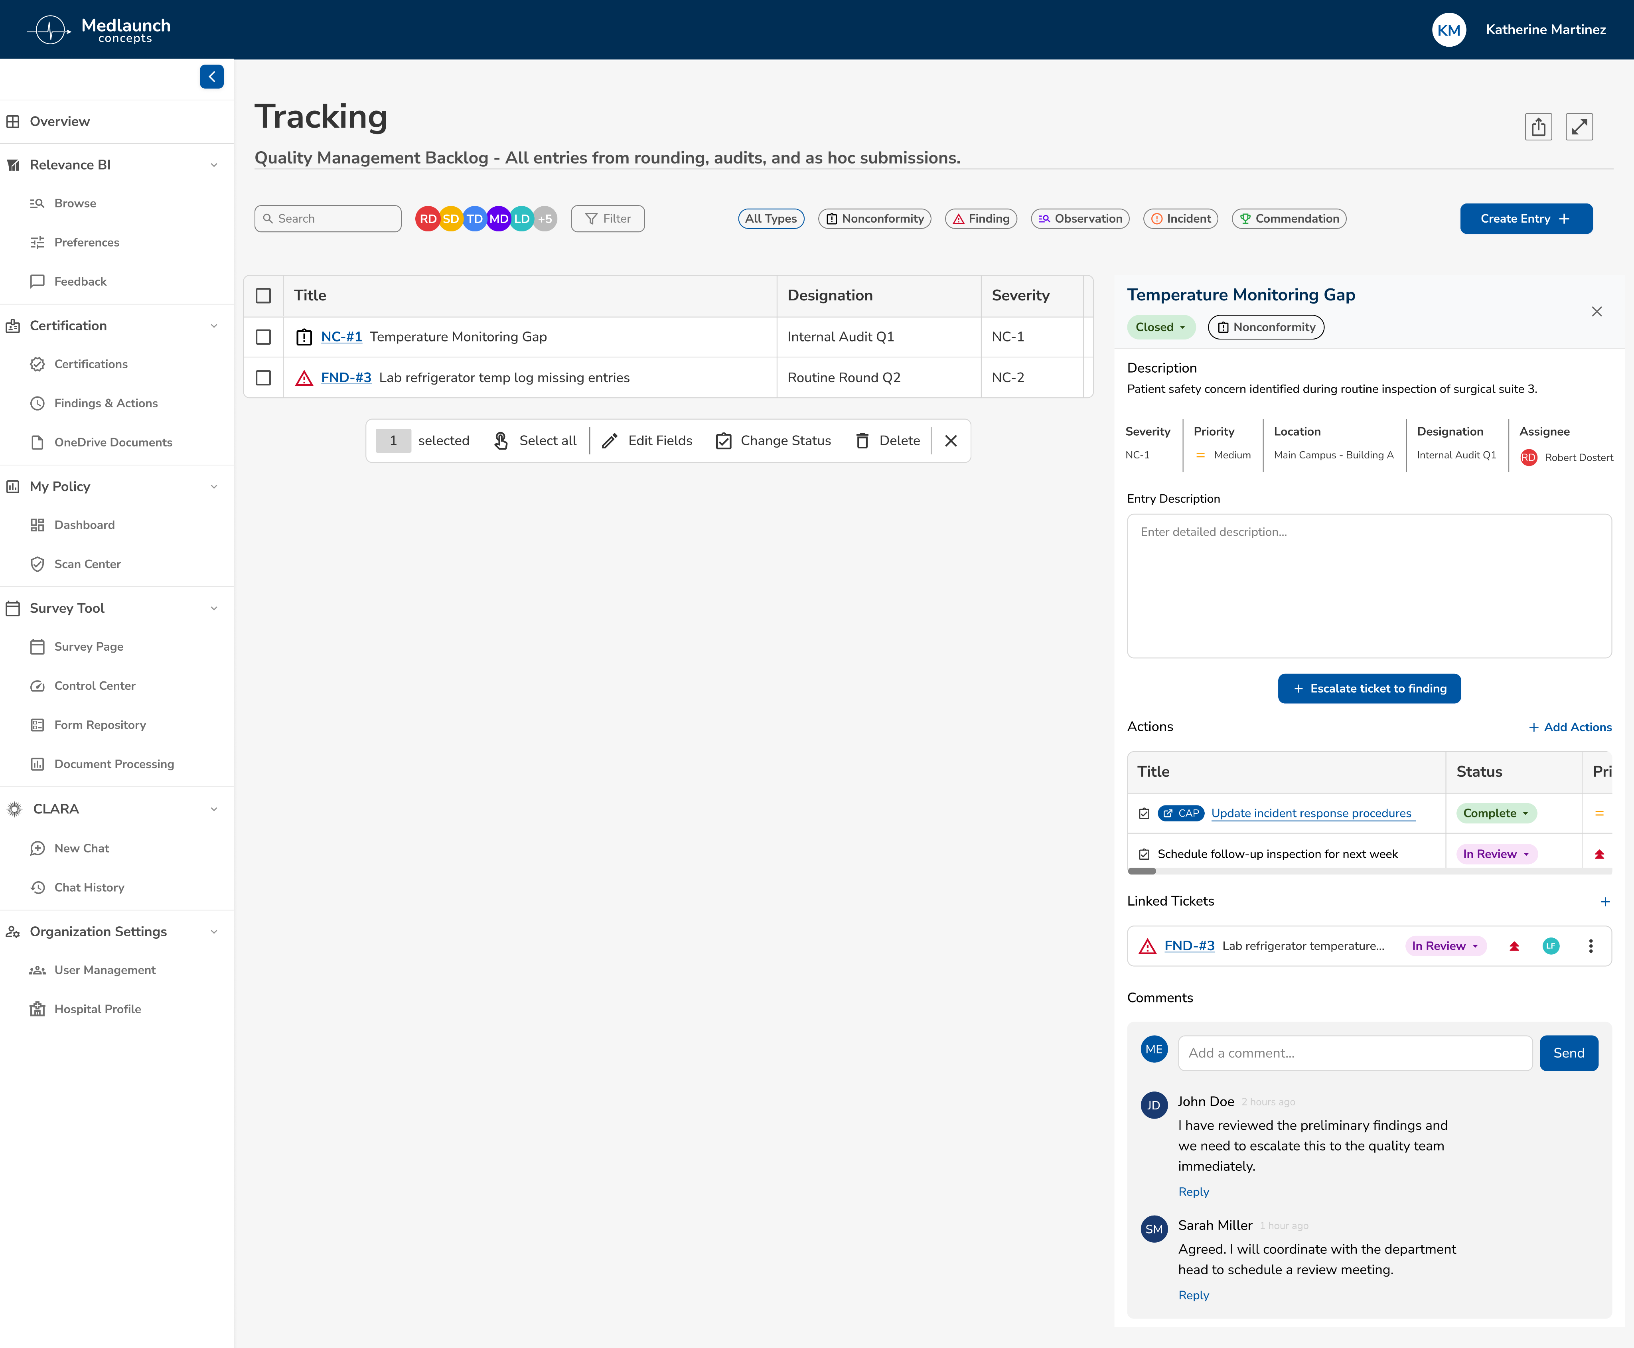Open the Filter button
Viewport: 1634px width, 1348px height.
pos(607,219)
